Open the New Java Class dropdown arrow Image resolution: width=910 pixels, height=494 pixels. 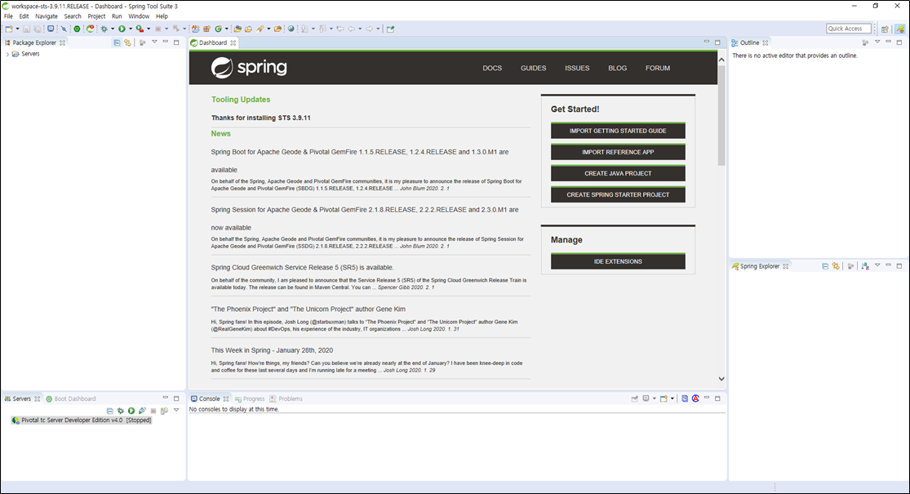pos(226,29)
